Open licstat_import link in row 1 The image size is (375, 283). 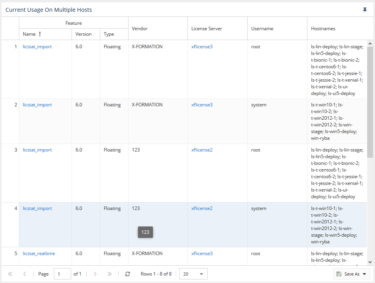click(37, 47)
